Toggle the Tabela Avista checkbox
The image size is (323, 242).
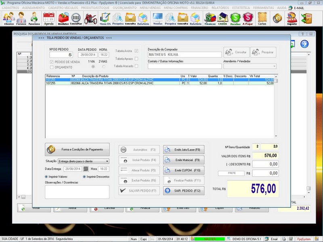(136, 51)
